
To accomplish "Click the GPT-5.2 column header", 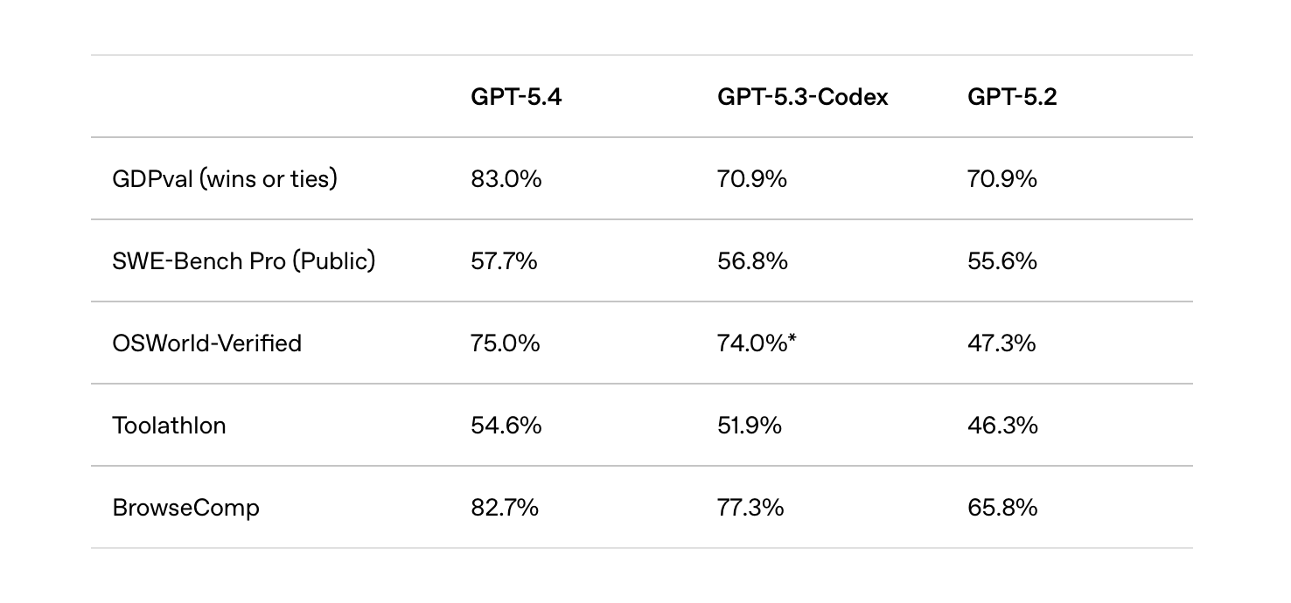I will tap(1012, 97).
